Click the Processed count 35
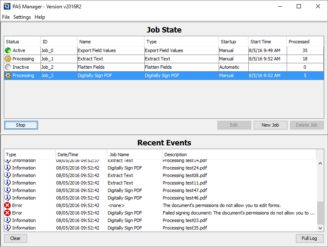Screen dimensions: 328x247 click(x=305, y=50)
